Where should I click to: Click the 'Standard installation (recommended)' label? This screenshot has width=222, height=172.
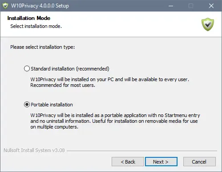(x=70, y=69)
